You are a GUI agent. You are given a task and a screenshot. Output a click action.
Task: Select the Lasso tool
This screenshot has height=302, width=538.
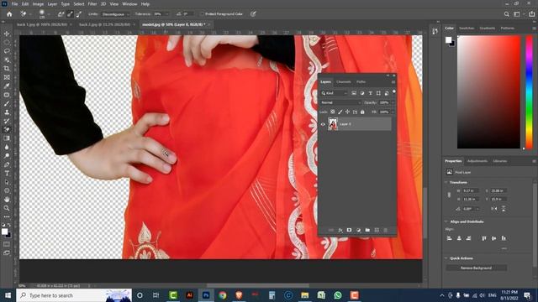[x=7, y=51]
